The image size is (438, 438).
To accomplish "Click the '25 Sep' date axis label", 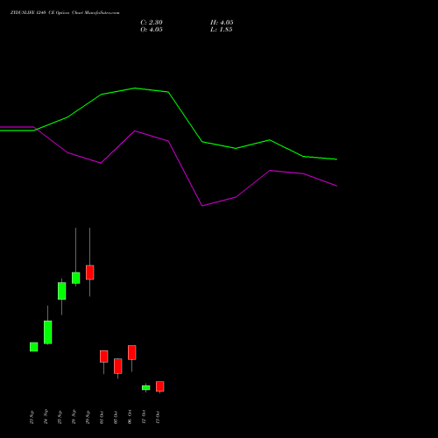I will pyautogui.click(x=60, y=417).
